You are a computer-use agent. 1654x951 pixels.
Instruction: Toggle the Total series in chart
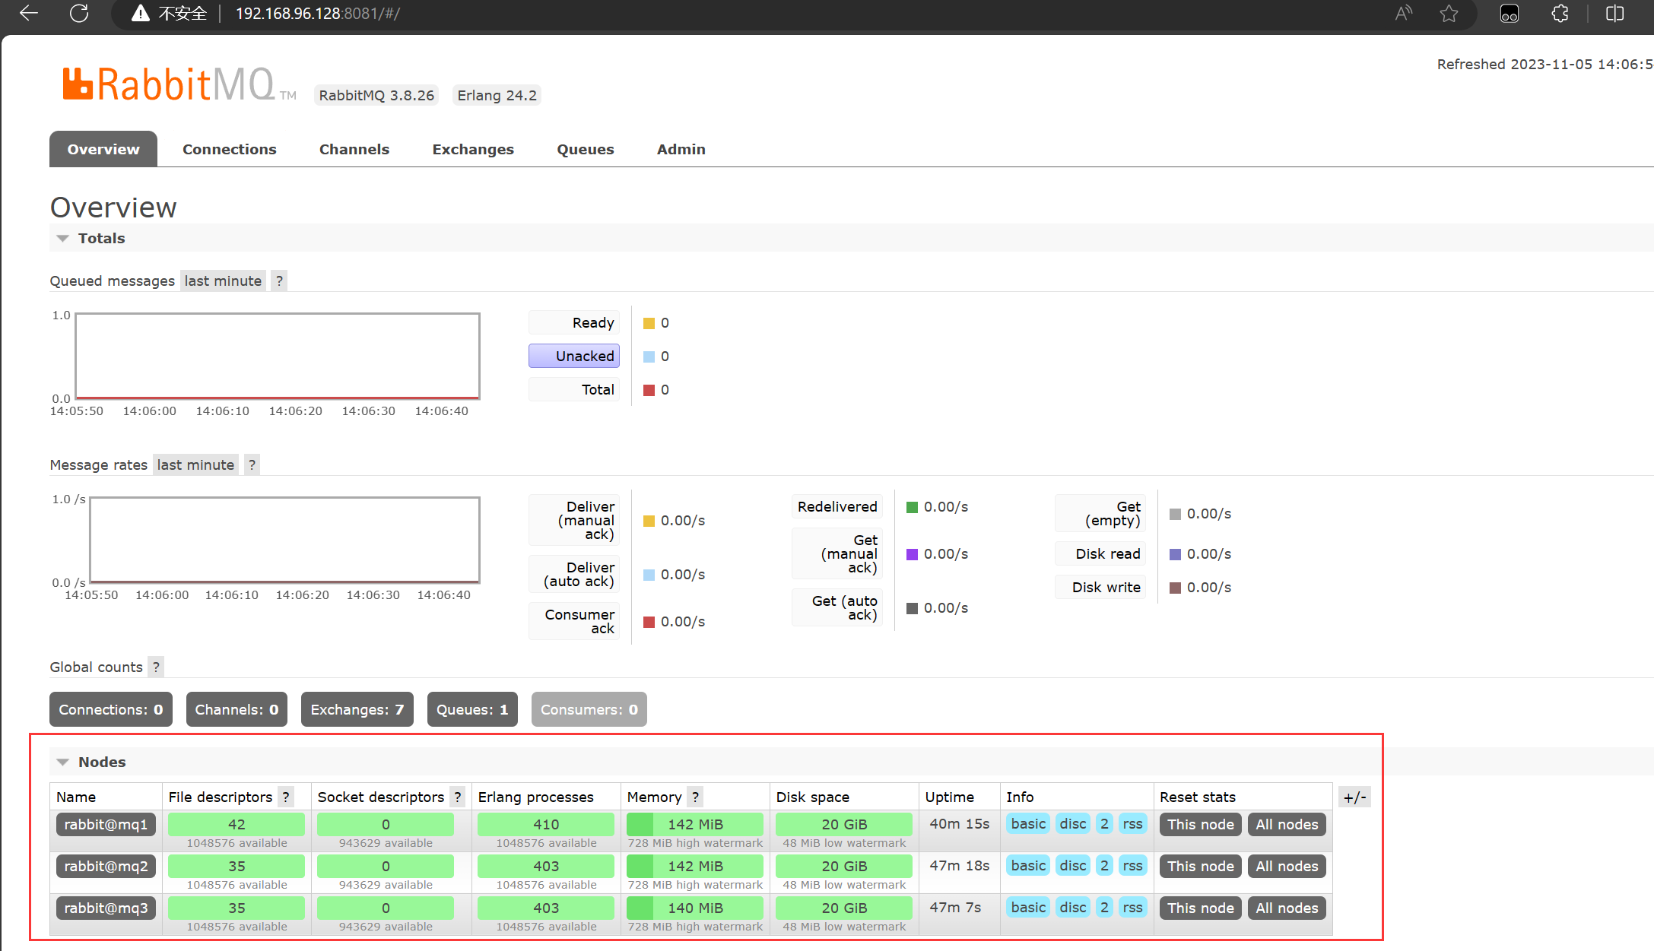tap(574, 389)
